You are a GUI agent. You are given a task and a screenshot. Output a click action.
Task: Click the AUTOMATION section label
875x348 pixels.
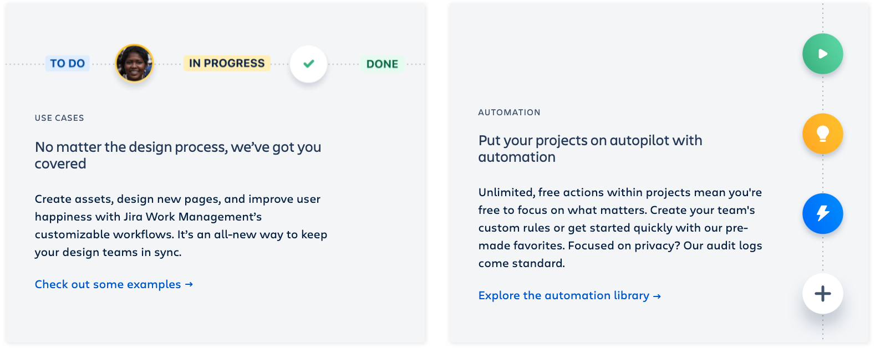(x=509, y=112)
